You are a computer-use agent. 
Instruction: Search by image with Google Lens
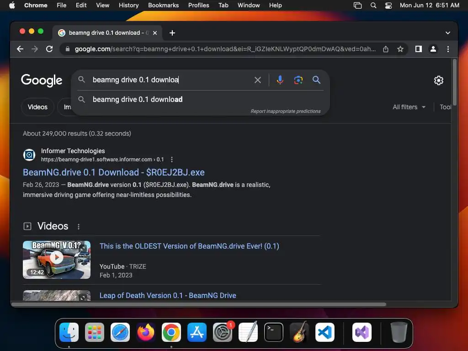pyautogui.click(x=298, y=80)
